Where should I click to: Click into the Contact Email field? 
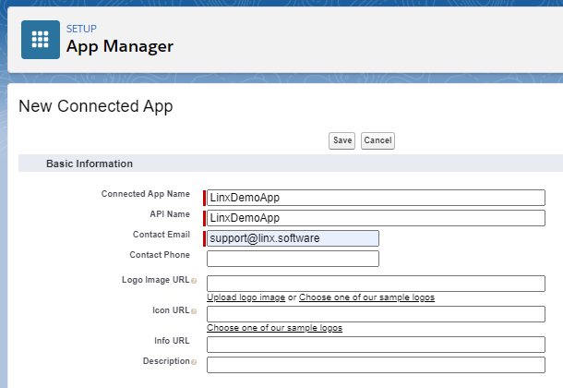[293, 238]
